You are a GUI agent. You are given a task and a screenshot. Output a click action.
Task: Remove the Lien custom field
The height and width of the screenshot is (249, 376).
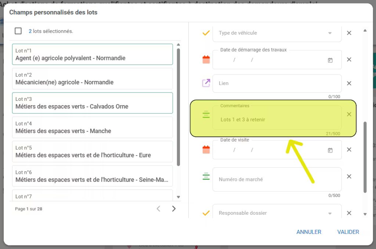pos(349,83)
